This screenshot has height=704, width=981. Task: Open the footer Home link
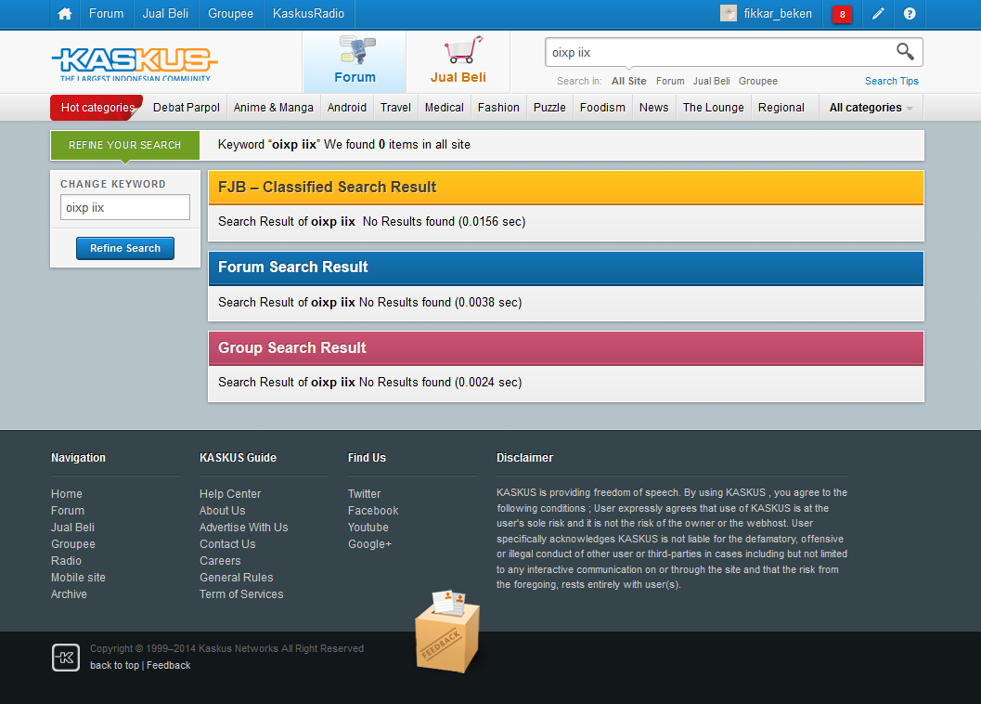(66, 494)
